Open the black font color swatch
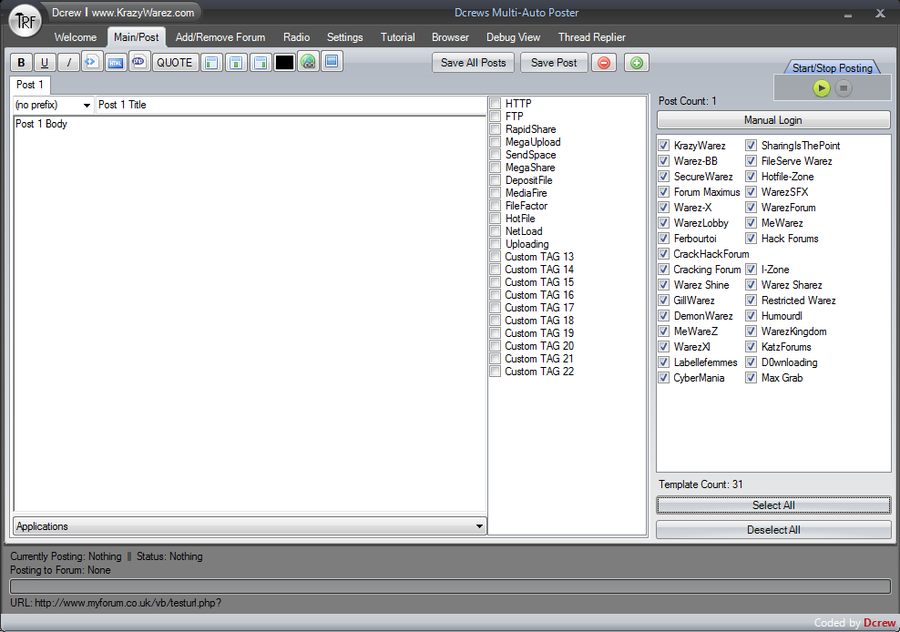The image size is (900, 632). (x=284, y=63)
